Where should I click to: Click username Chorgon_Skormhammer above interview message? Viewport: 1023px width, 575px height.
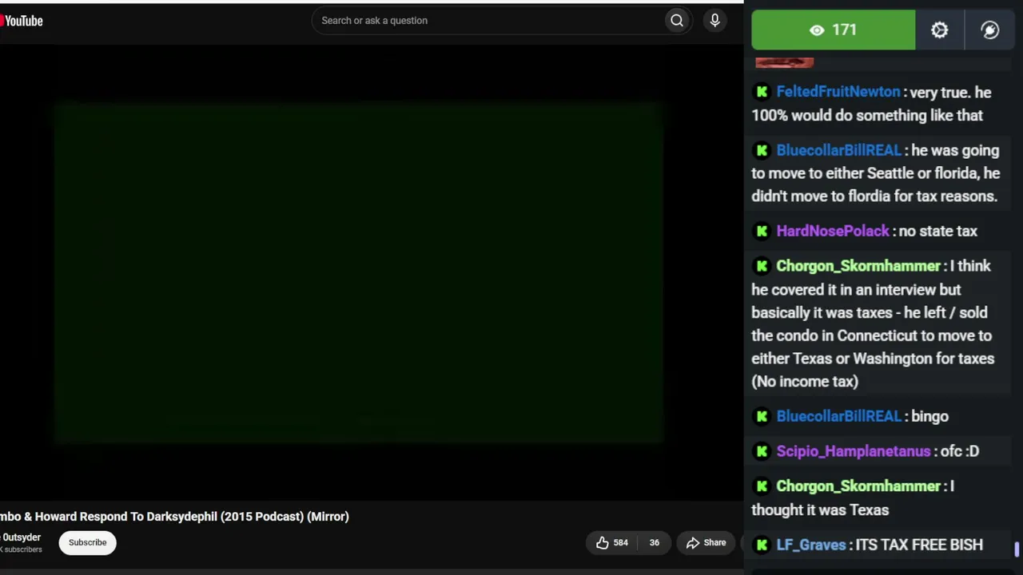(858, 266)
